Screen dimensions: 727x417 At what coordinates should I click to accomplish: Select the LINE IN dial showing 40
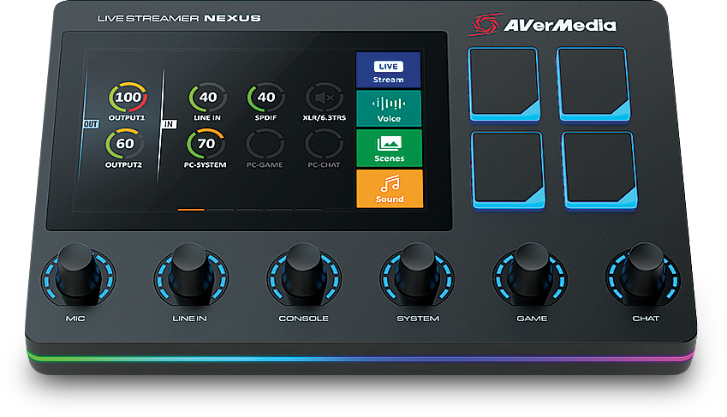tap(208, 98)
